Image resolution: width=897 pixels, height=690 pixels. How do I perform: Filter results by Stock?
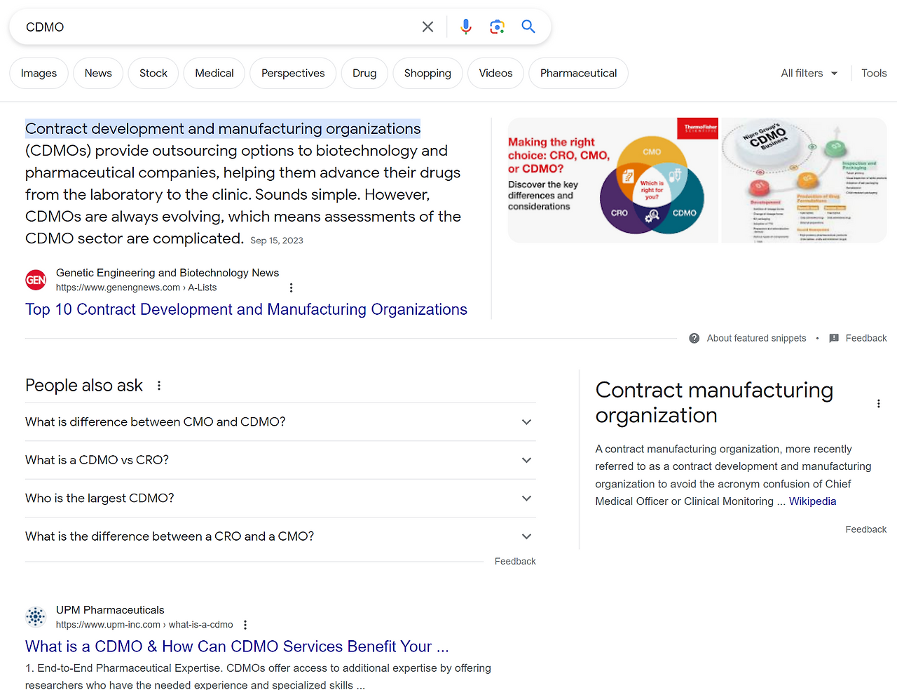[153, 73]
